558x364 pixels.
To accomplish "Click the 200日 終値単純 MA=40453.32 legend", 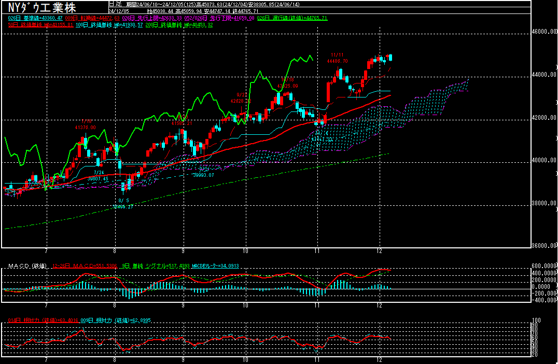I will (x=179, y=25).
